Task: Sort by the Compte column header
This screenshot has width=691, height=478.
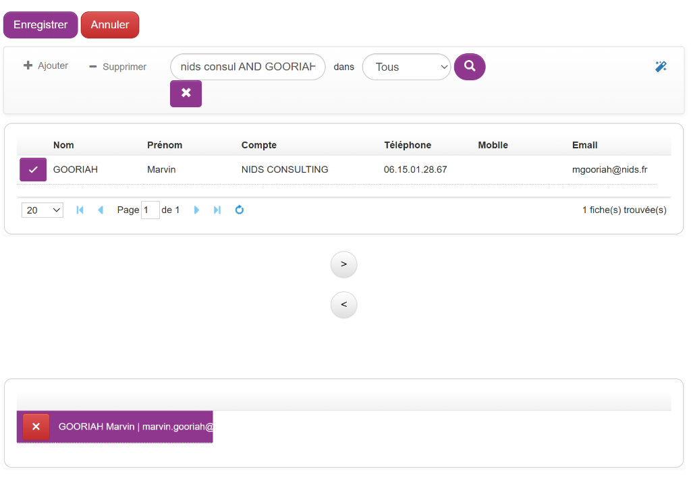Action: click(x=258, y=145)
